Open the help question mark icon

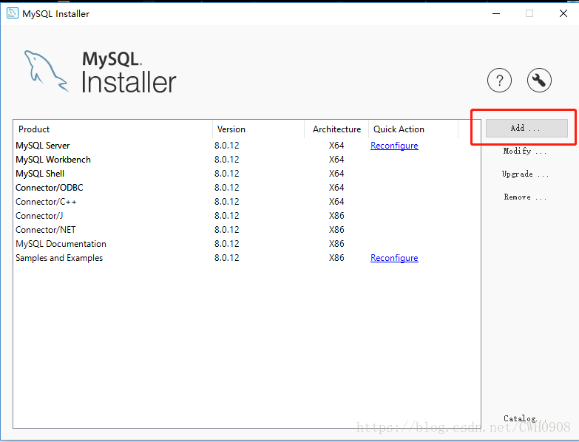[499, 80]
